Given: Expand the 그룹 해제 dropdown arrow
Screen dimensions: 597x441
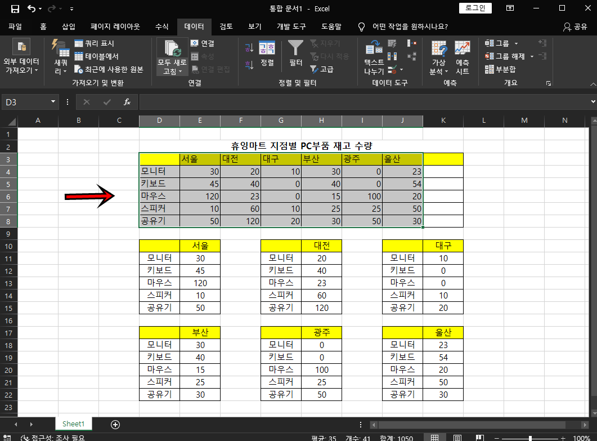Looking at the screenshot, I should coord(532,56).
